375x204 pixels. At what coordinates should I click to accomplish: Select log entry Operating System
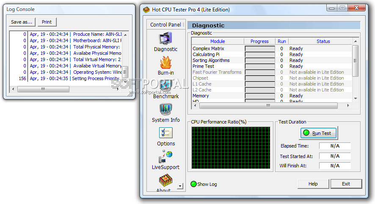pyautogui.click(x=66, y=72)
